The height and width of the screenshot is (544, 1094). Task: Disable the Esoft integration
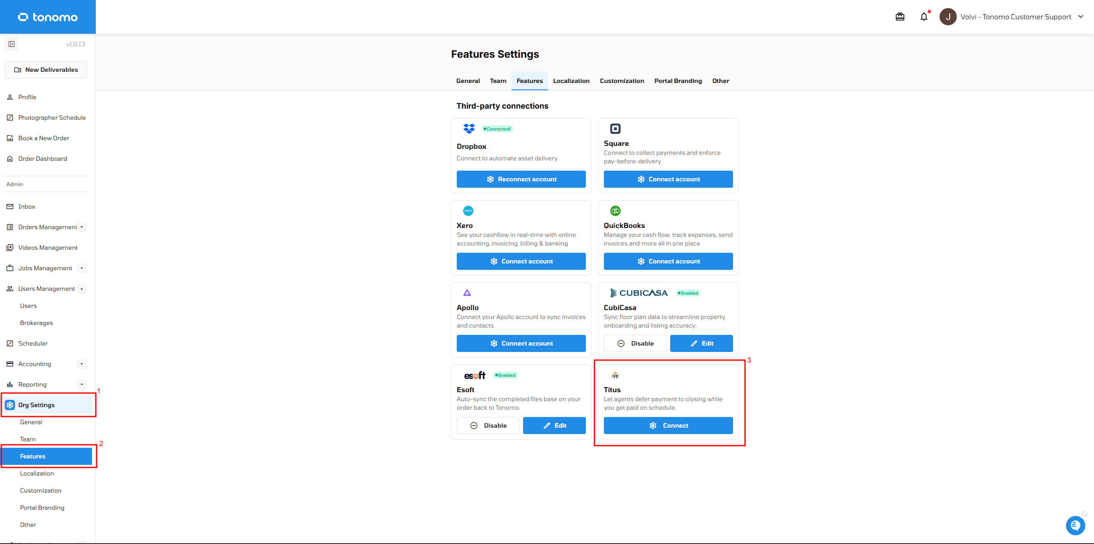[488, 426]
